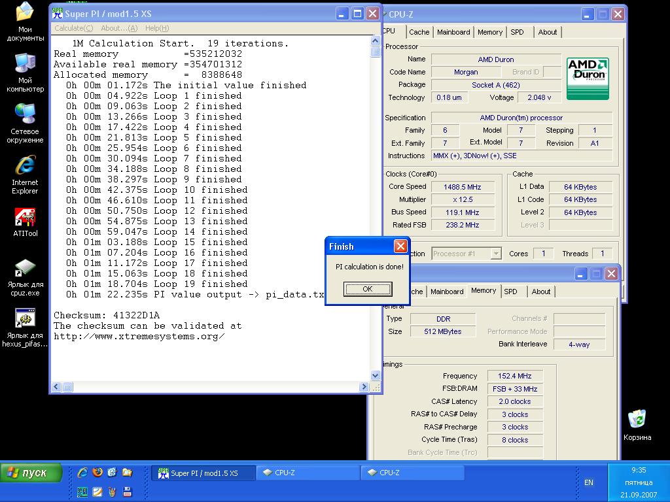Click the Internet Explorer quick launch icon
Viewport: 670px width, 502px height.
tap(82, 473)
